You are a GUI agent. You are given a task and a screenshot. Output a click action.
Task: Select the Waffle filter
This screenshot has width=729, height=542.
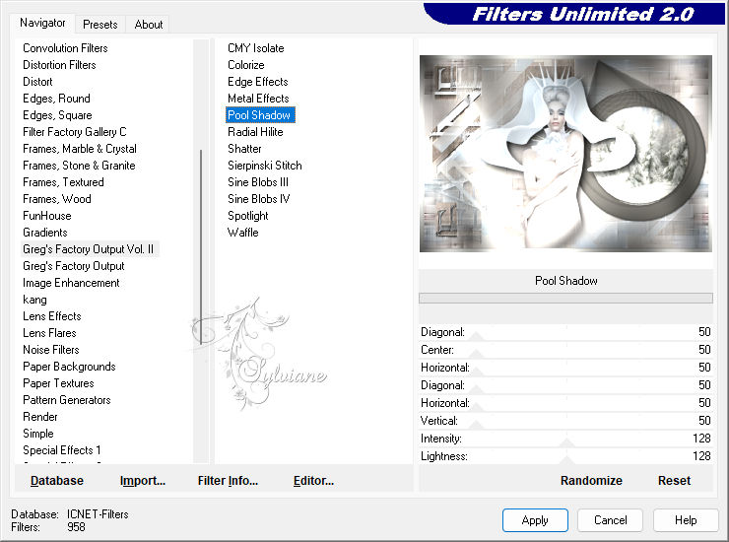[x=242, y=233]
